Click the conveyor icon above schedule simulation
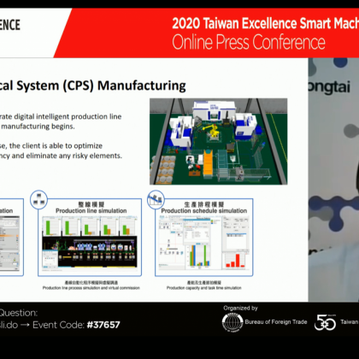The height and width of the screenshot is (359, 359). [156, 199]
